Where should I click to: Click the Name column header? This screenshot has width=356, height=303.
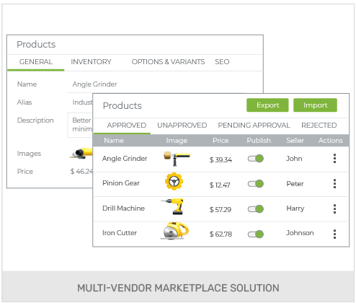point(114,141)
